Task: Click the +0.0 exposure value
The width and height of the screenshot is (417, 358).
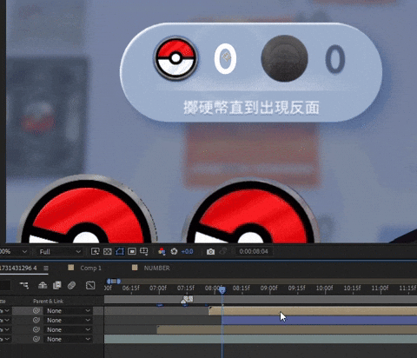Action: [187, 251]
